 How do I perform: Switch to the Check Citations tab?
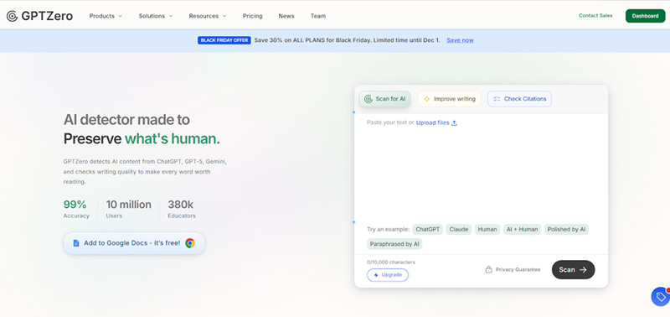click(x=519, y=99)
